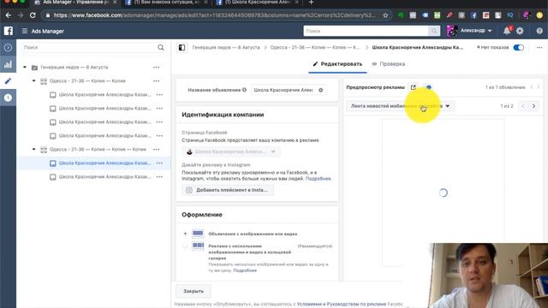The height and width of the screenshot is (308, 548).
Task: Open the notifications bell
Action: point(507,31)
